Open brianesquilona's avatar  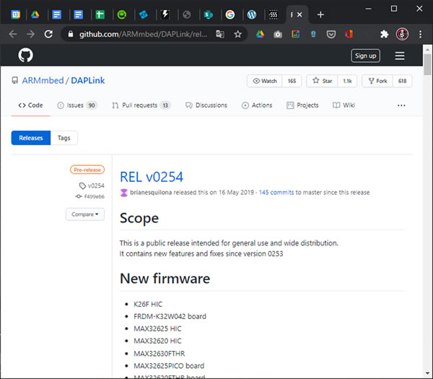click(124, 193)
